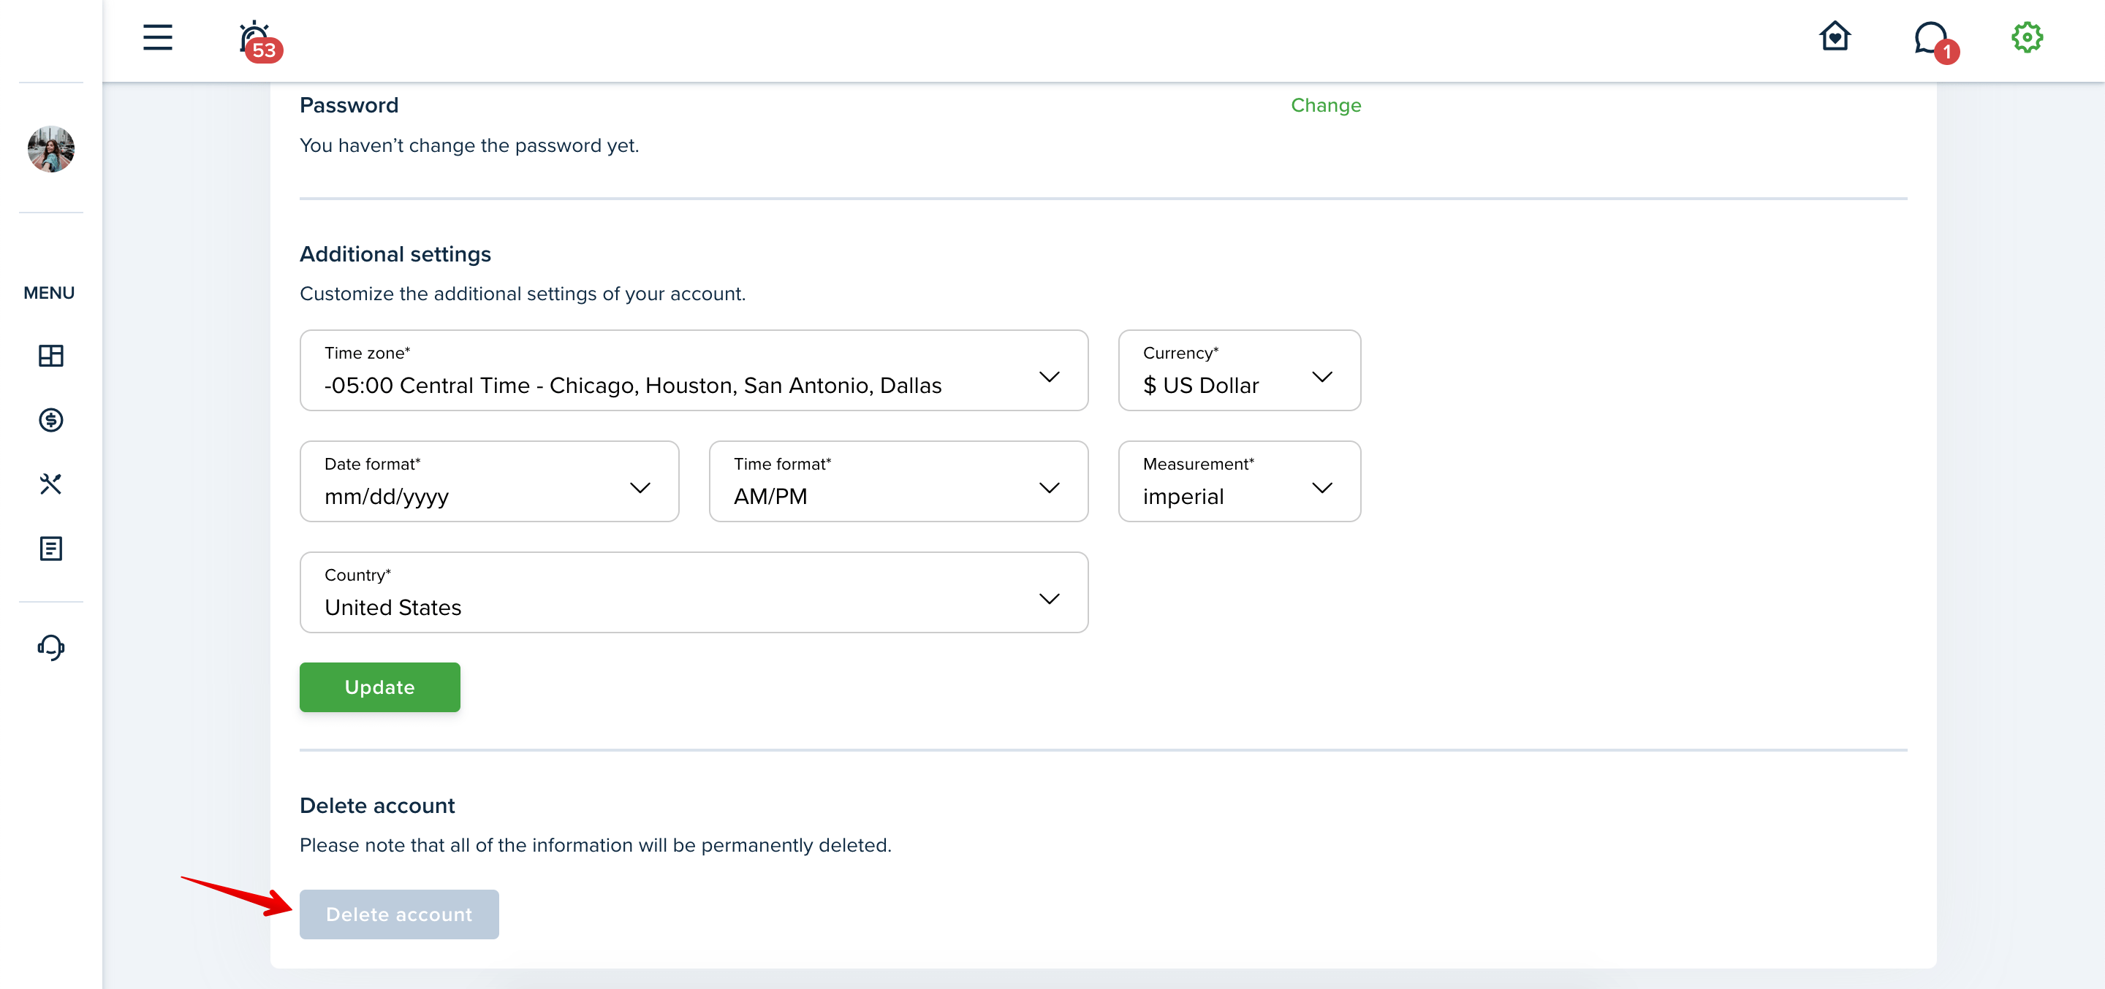
Task: Click the Password heading
Action: click(349, 105)
